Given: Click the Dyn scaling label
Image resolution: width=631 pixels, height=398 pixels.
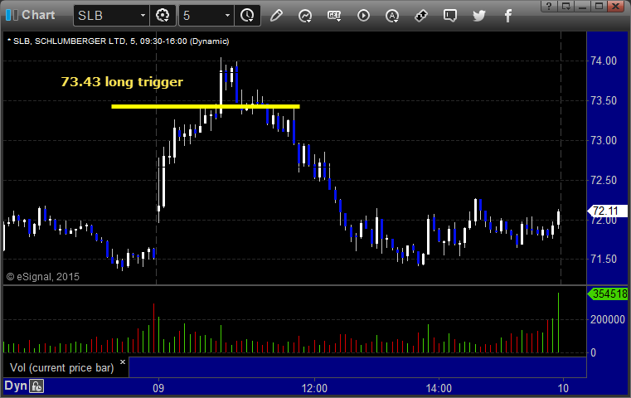Looking at the screenshot, I should click(x=15, y=386).
